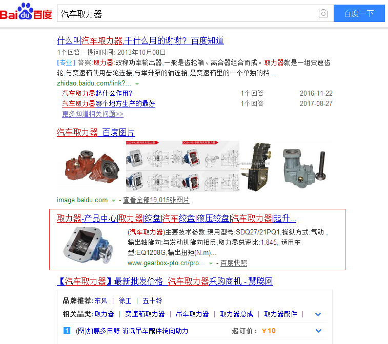388x344 pixels.
Task: Expand the 起订价 ¥10 listing chevron
Action: [318, 331]
